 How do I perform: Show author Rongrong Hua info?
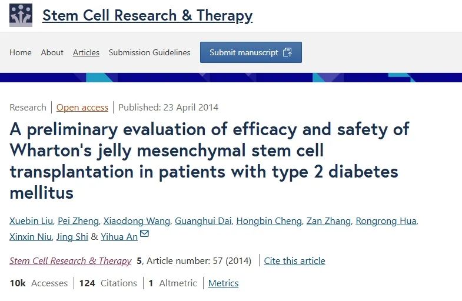pyautogui.click(x=386, y=221)
